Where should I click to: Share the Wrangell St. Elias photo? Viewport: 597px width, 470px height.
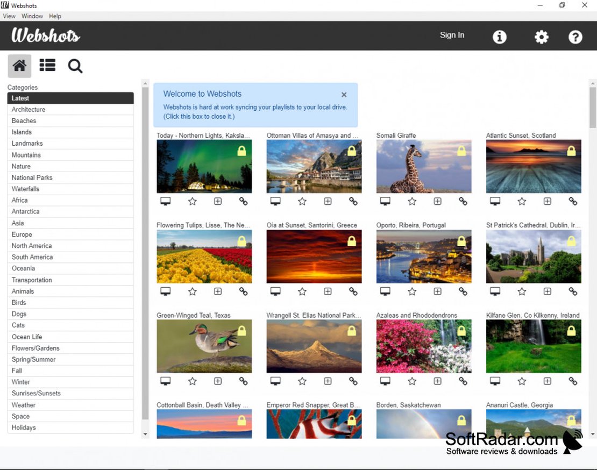[353, 381]
